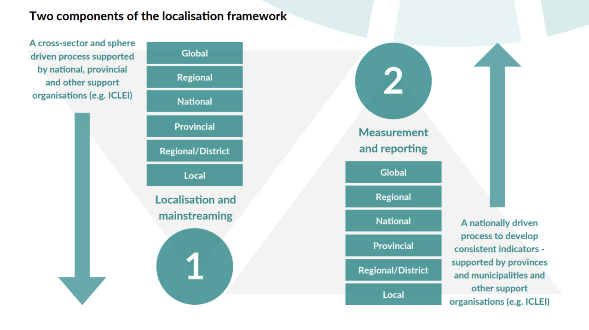The width and height of the screenshot is (589, 330).
Task: Click the Provincial box in the right stack
Action: coord(393,245)
